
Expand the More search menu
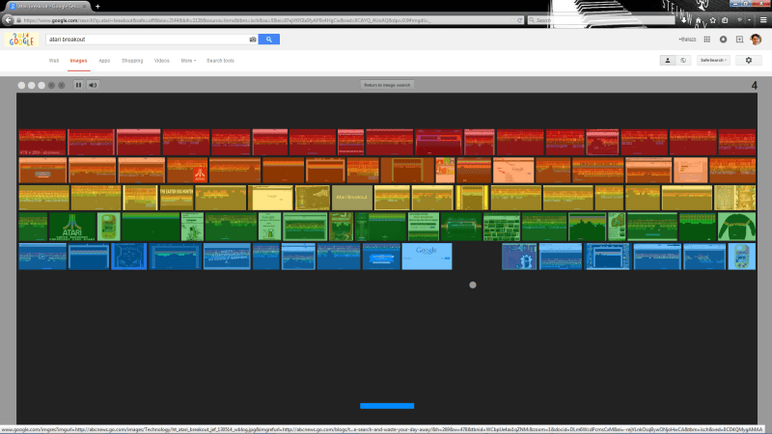click(x=188, y=61)
